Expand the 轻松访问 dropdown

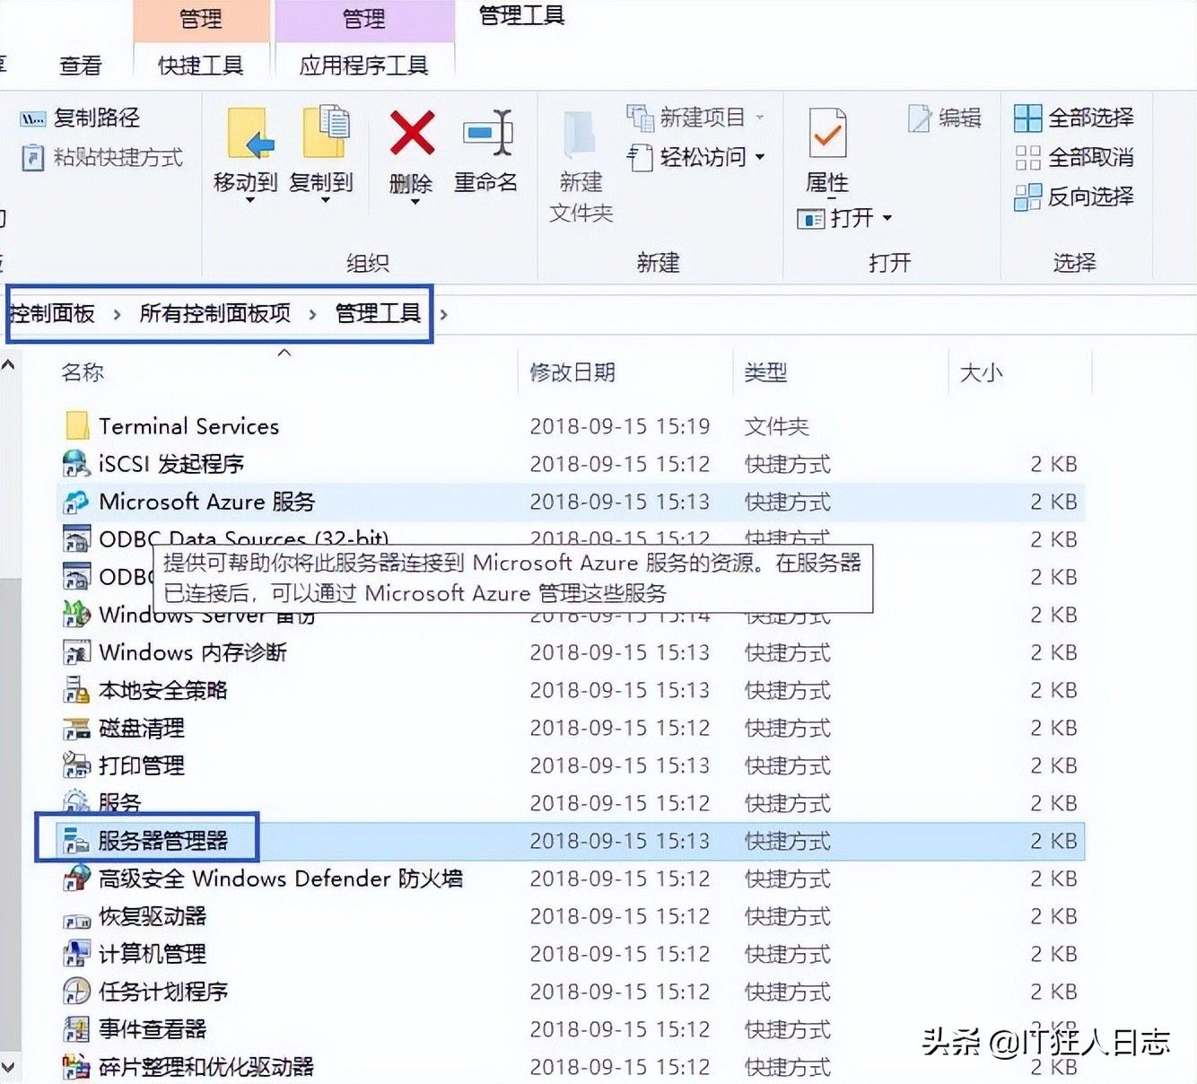click(760, 157)
